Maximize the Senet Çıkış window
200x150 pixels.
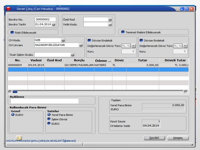coord(187,9)
